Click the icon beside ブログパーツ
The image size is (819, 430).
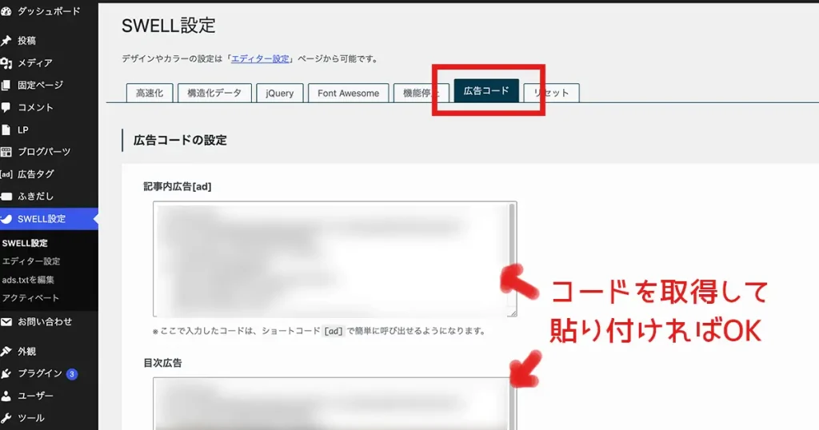[6, 152]
